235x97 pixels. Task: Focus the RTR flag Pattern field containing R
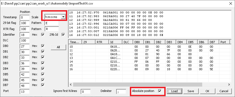[x=52, y=29]
